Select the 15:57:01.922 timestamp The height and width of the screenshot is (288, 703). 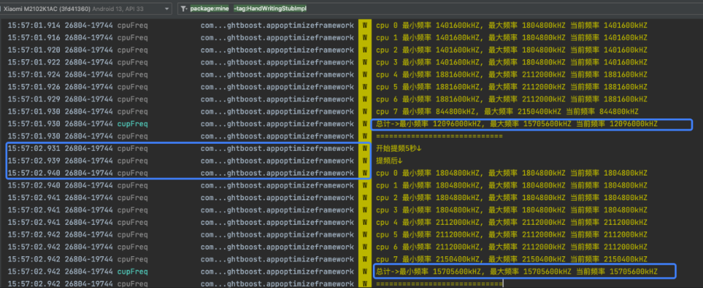[x=34, y=62]
